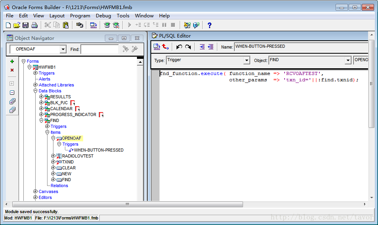Click the Connect to database icon
Screen dimensions: 378x225
(80, 25)
